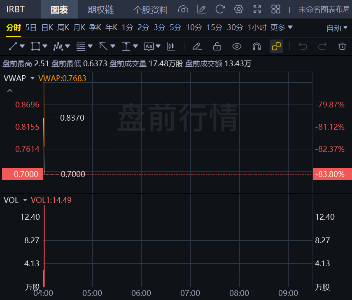Select the text annotation tool

pyautogui.click(x=149, y=47)
